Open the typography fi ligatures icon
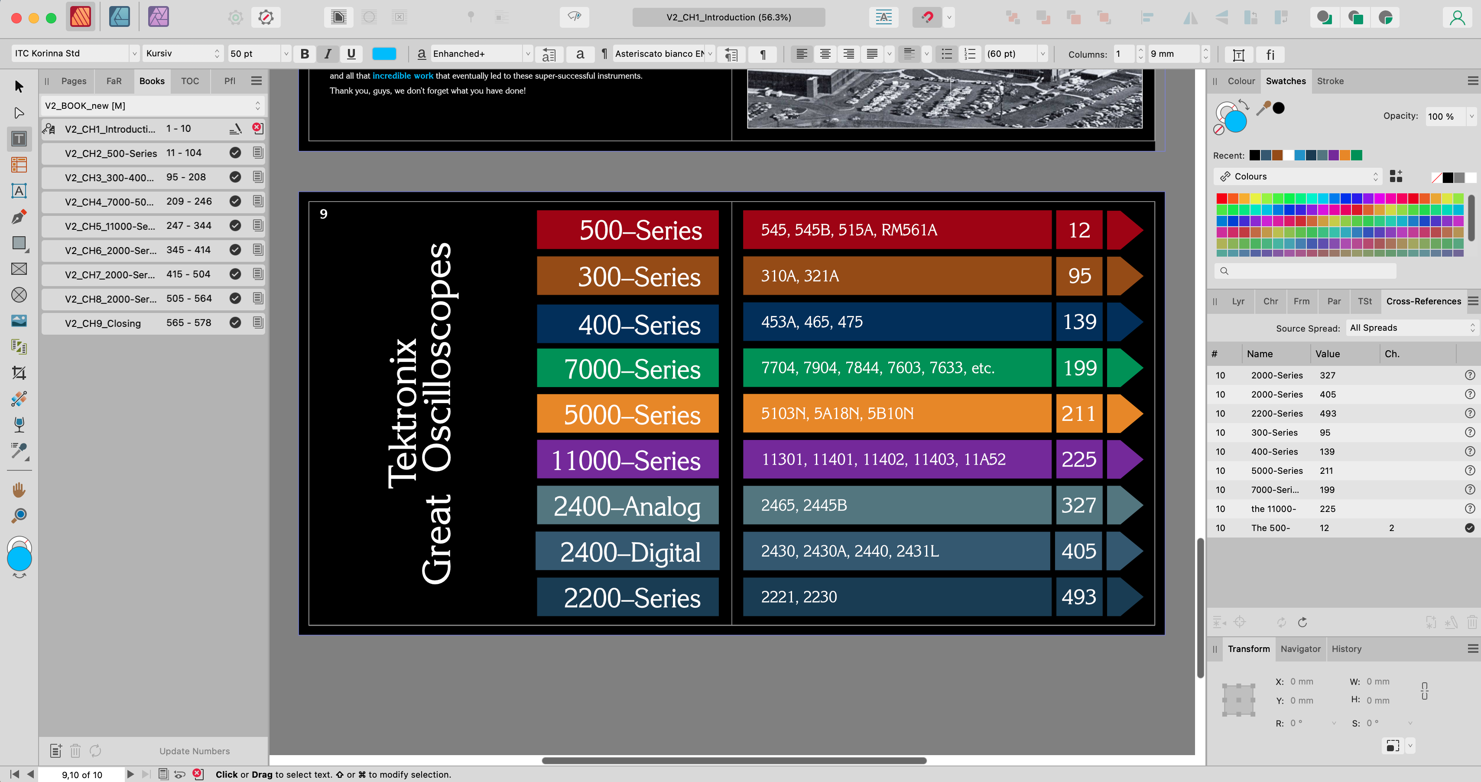 coord(1270,54)
